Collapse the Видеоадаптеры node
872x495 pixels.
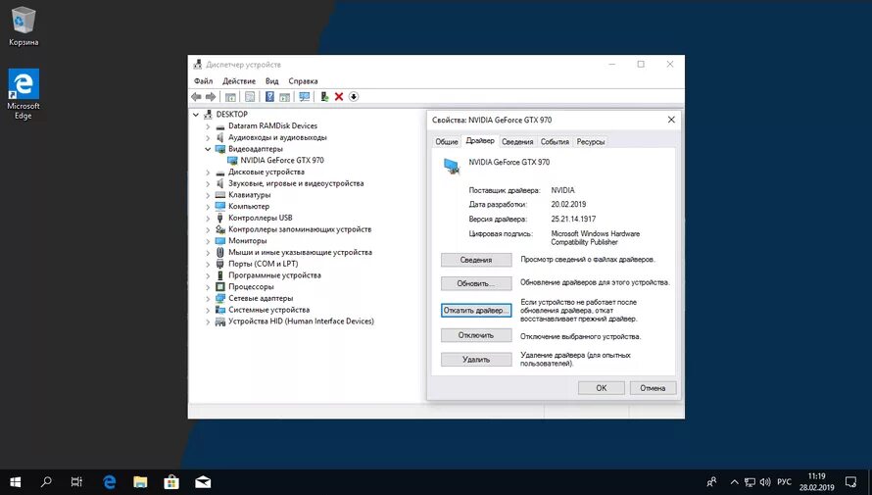[208, 149]
